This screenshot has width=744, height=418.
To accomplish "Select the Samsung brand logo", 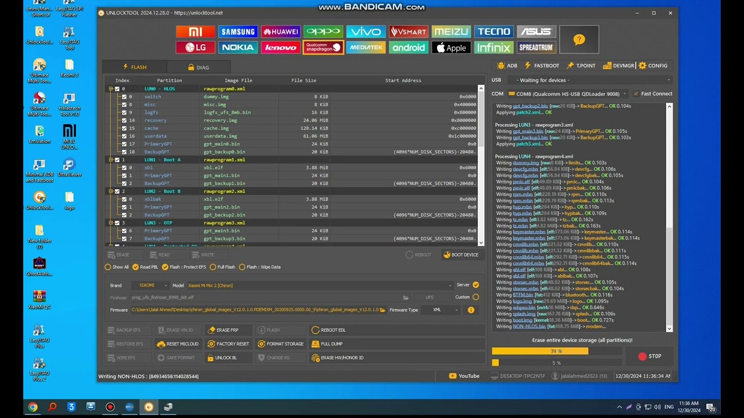I will pyautogui.click(x=238, y=32).
